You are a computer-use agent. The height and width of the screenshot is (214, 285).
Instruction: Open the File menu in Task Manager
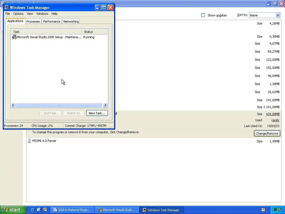[x=8, y=14]
